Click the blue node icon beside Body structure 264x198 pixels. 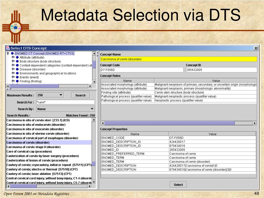click(x=17, y=61)
